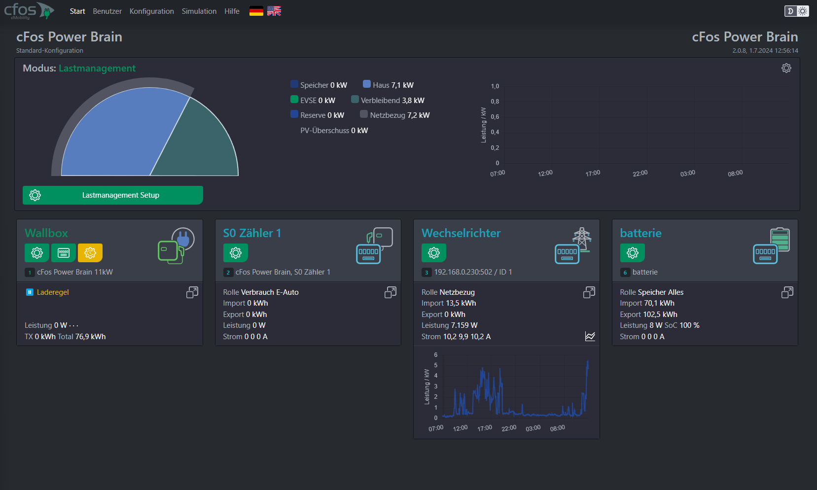Click the Wallbox meter display icon
817x490 pixels.
point(64,253)
